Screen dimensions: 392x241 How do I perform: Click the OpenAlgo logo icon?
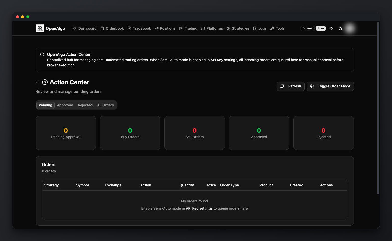40,28
